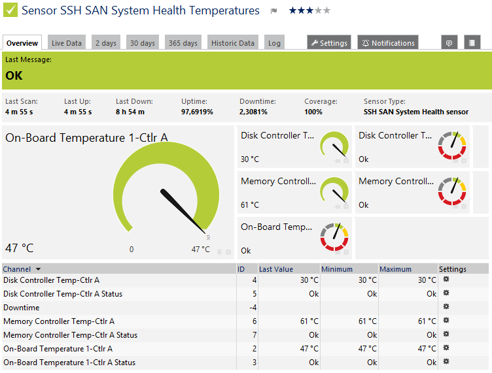492x373 pixels.
Task: Set sensor priority to five stars
Action: (x=326, y=10)
